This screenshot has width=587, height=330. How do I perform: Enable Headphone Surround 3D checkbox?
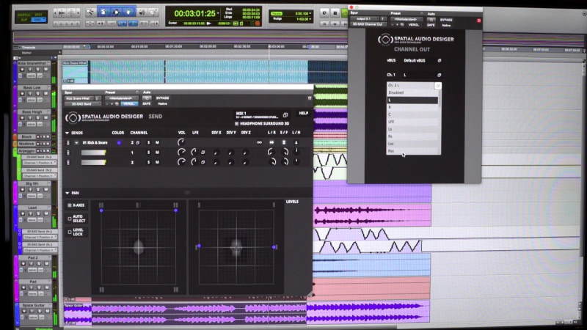tap(236, 123)
